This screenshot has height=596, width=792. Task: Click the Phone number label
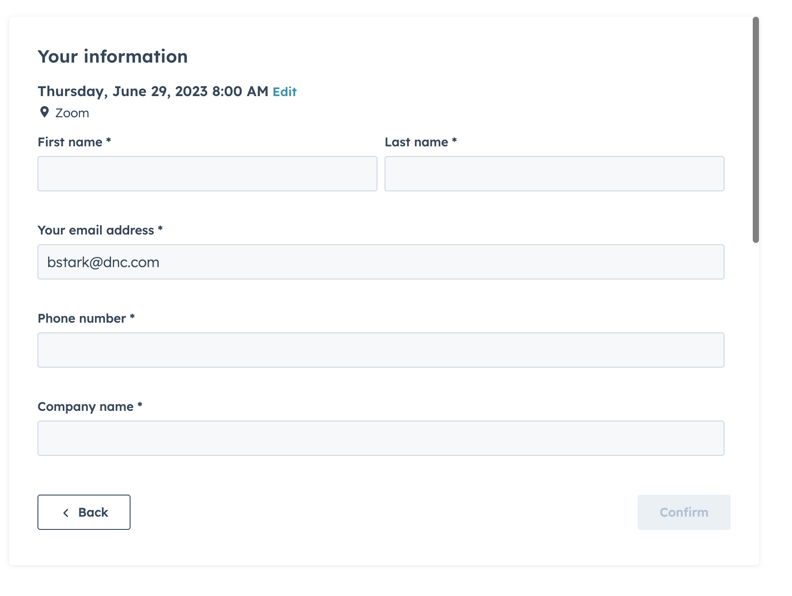click(x=86, y=318)
